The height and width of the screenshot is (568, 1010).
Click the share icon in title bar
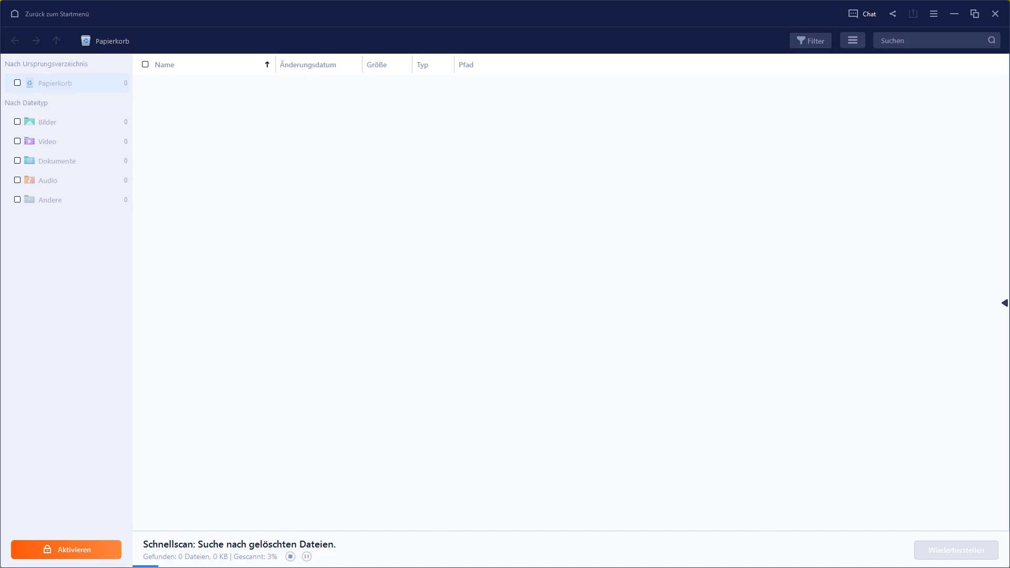pyautogui.click(x=893, y=14)
